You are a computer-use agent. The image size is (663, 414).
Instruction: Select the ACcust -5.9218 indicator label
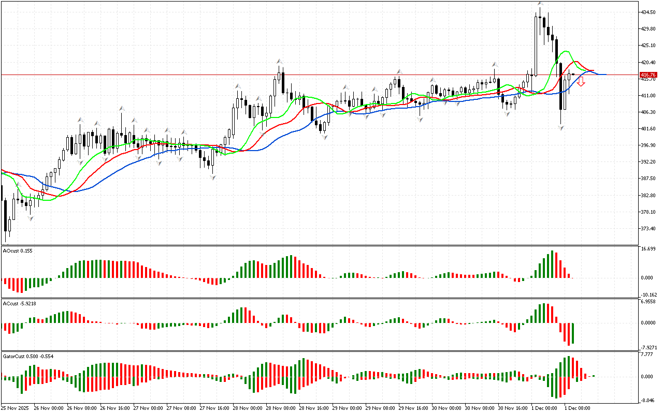19,303
